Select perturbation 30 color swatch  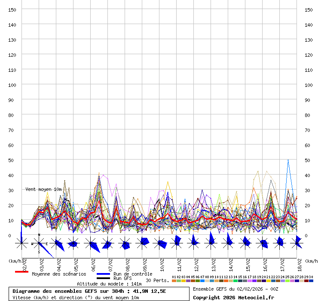(311, 281)
